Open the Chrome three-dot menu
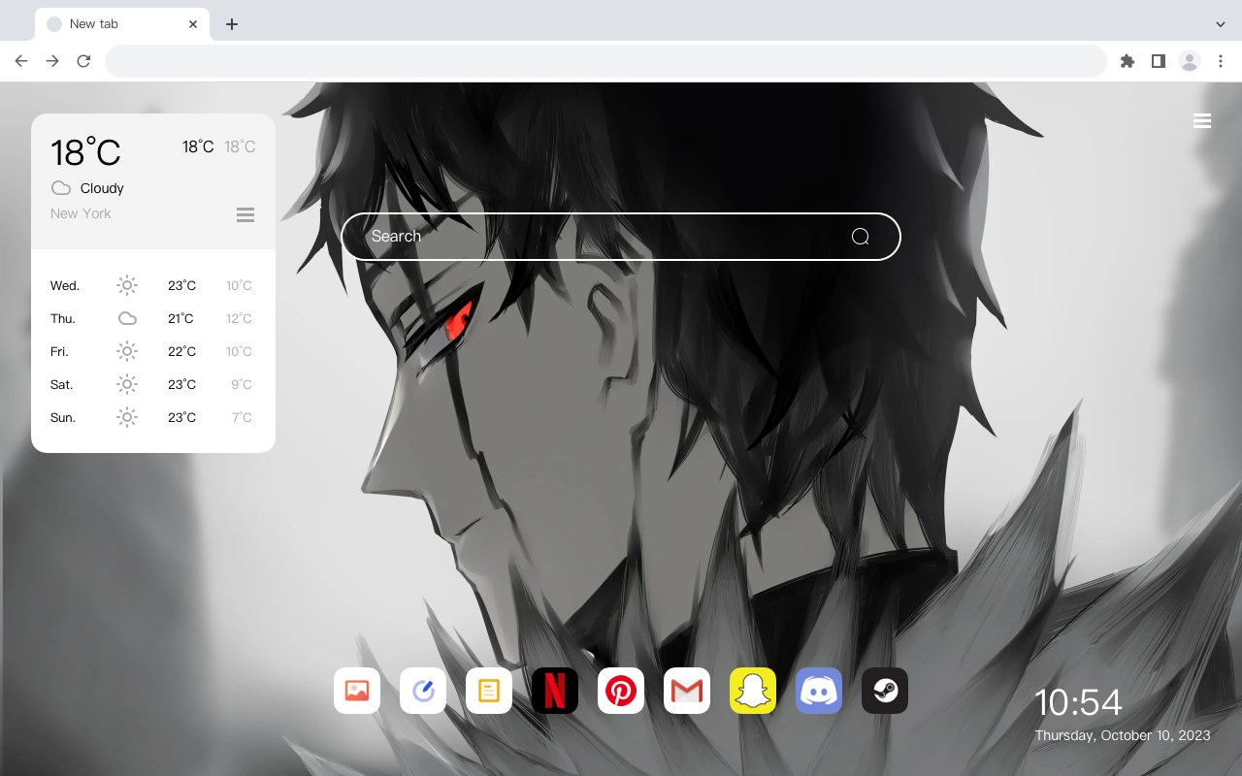Viewport: 1242px width, 776px height. [1221, 61]
